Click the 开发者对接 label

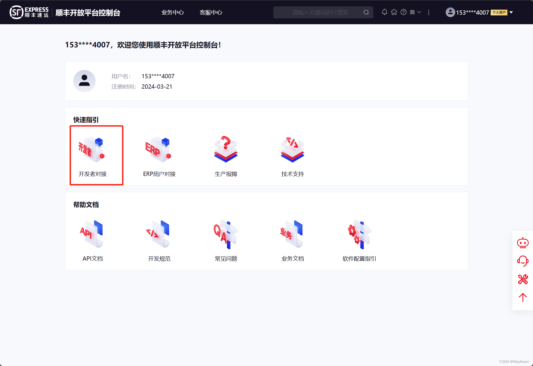click(93, 174)
